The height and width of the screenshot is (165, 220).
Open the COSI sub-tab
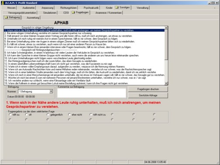[x=66, y=13]
